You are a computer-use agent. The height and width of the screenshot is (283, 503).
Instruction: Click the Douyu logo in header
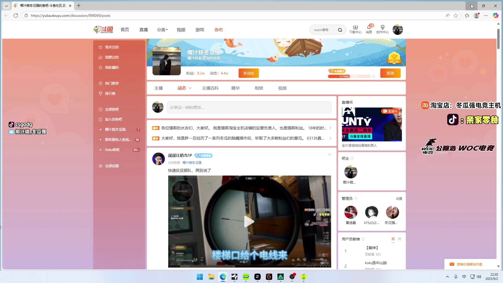(x=103, y=30)
